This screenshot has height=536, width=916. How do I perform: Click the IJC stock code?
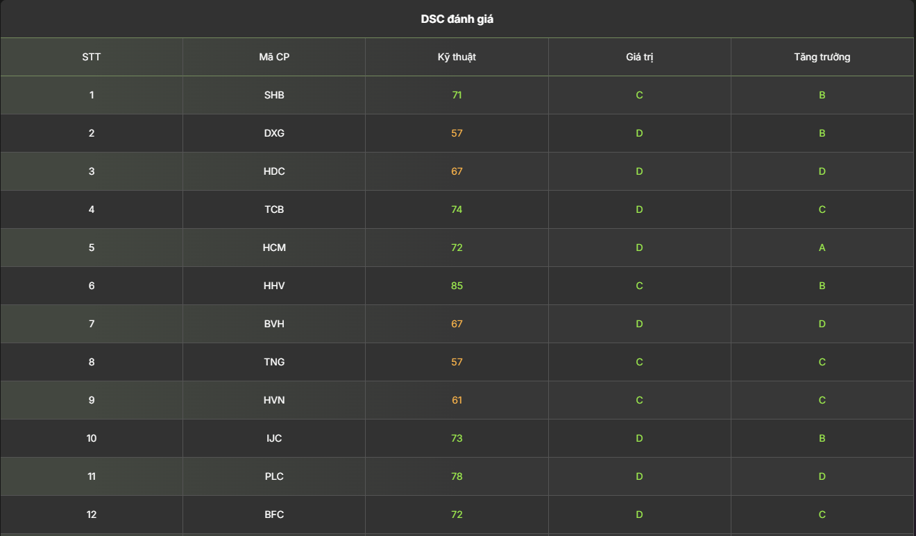click(274, 438)
